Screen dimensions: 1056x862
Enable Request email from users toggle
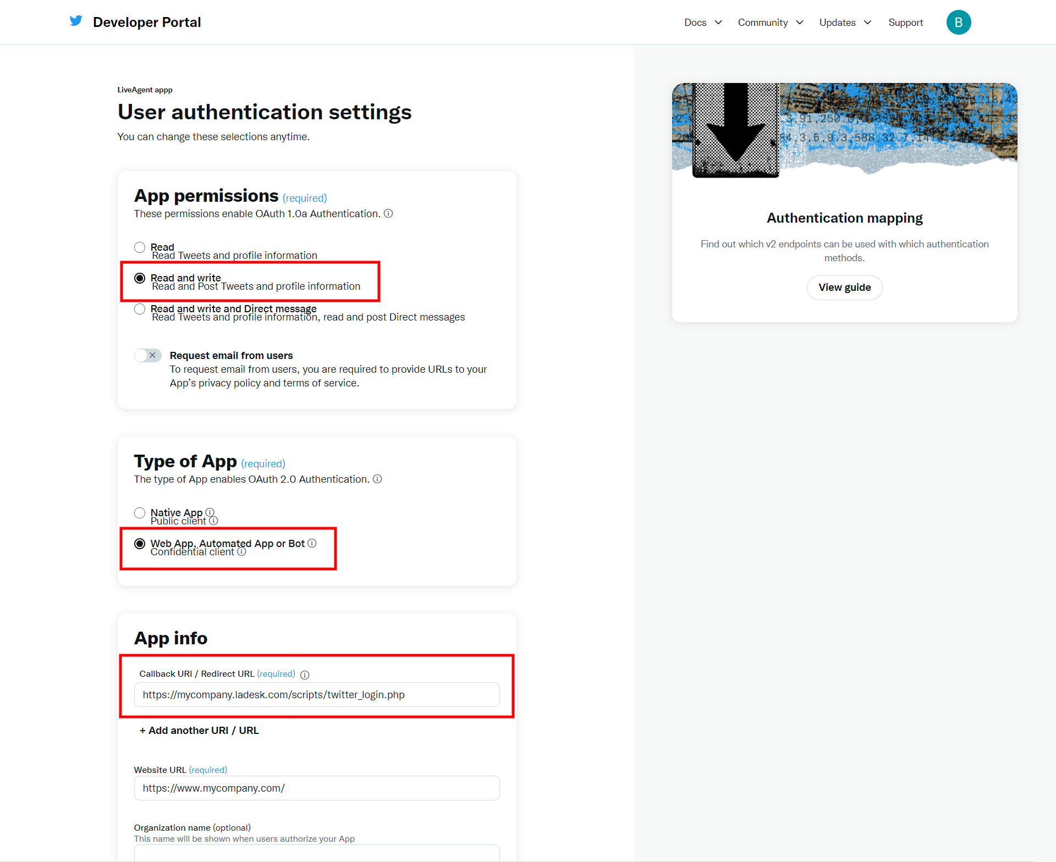click(x=148, y=356)
